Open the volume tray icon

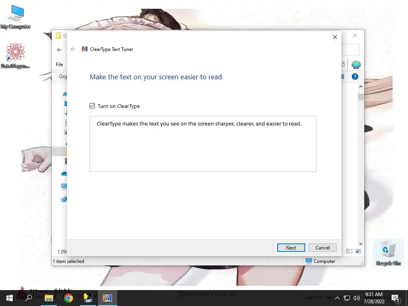pyautogui.click(x=357, y=298)
